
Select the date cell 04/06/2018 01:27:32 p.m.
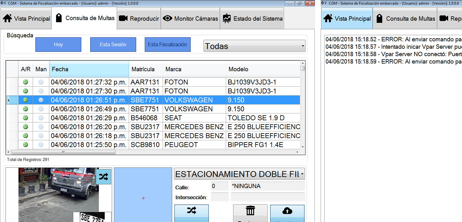89,82
